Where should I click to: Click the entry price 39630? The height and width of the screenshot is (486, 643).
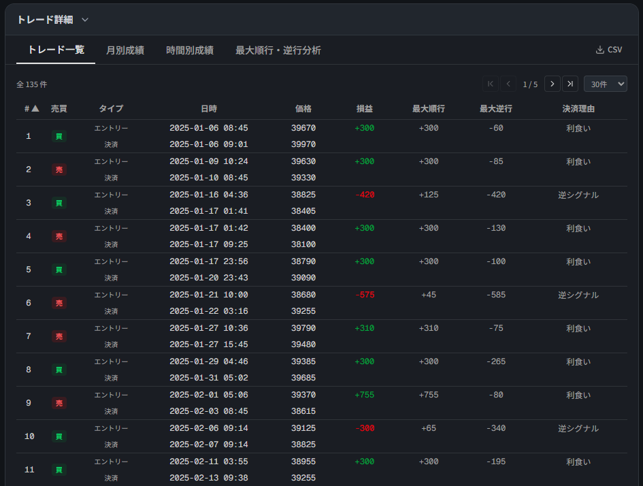[x=303, y=161]
